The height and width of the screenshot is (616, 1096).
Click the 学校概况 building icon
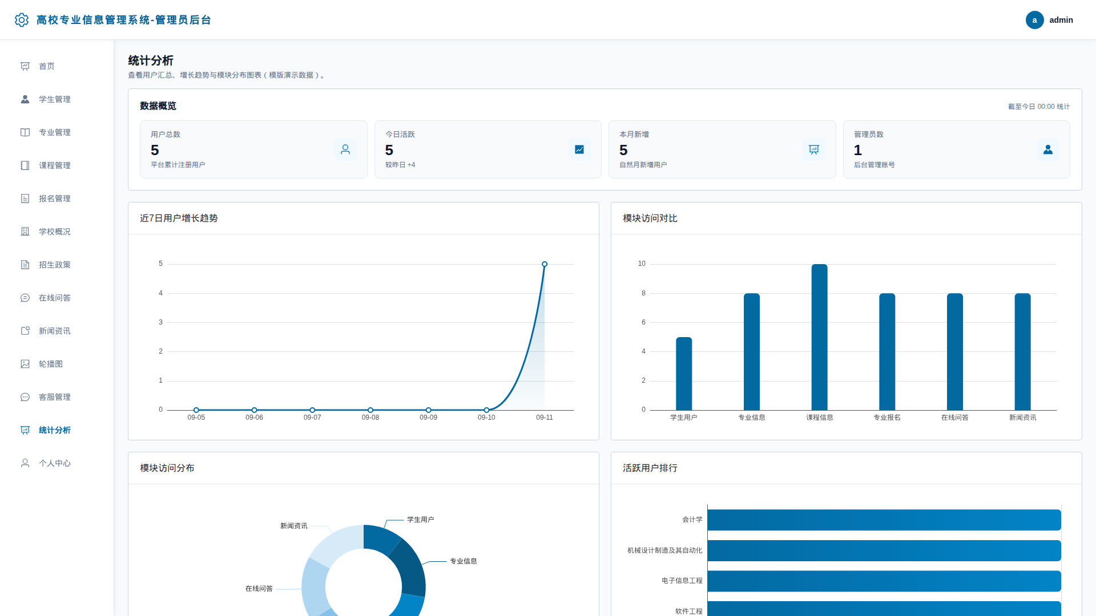25,232
